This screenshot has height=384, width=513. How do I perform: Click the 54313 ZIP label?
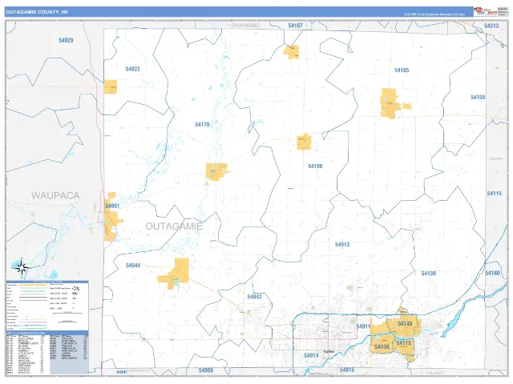[x=491, y=26]
